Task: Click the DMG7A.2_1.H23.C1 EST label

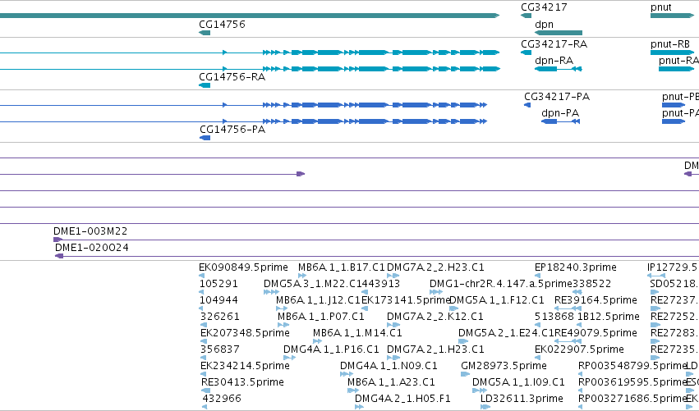Action: pyautogui.click(x=435, y=349)
